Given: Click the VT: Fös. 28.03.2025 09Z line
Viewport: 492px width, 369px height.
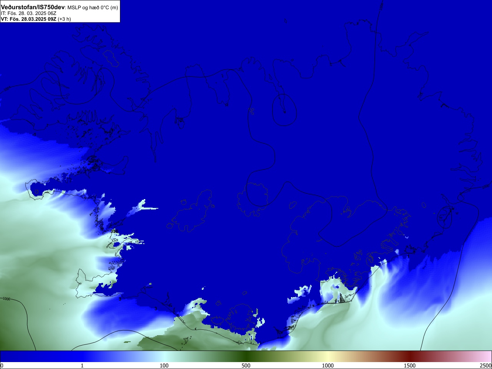Looking at the screenshot, I should (36, 19).
